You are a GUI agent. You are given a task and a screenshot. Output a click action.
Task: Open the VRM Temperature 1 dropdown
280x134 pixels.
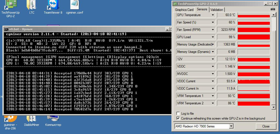point(213,96)
